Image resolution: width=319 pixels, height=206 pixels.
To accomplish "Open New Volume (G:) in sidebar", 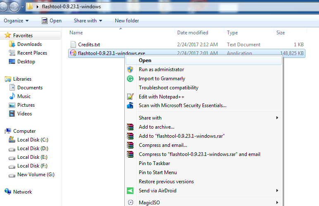I will 36,175.
